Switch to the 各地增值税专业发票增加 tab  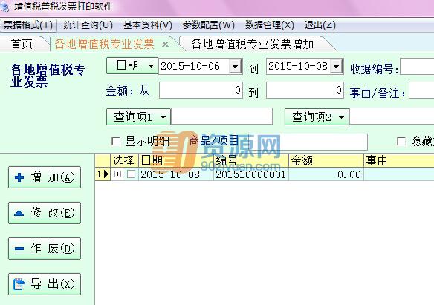point(253,44)
